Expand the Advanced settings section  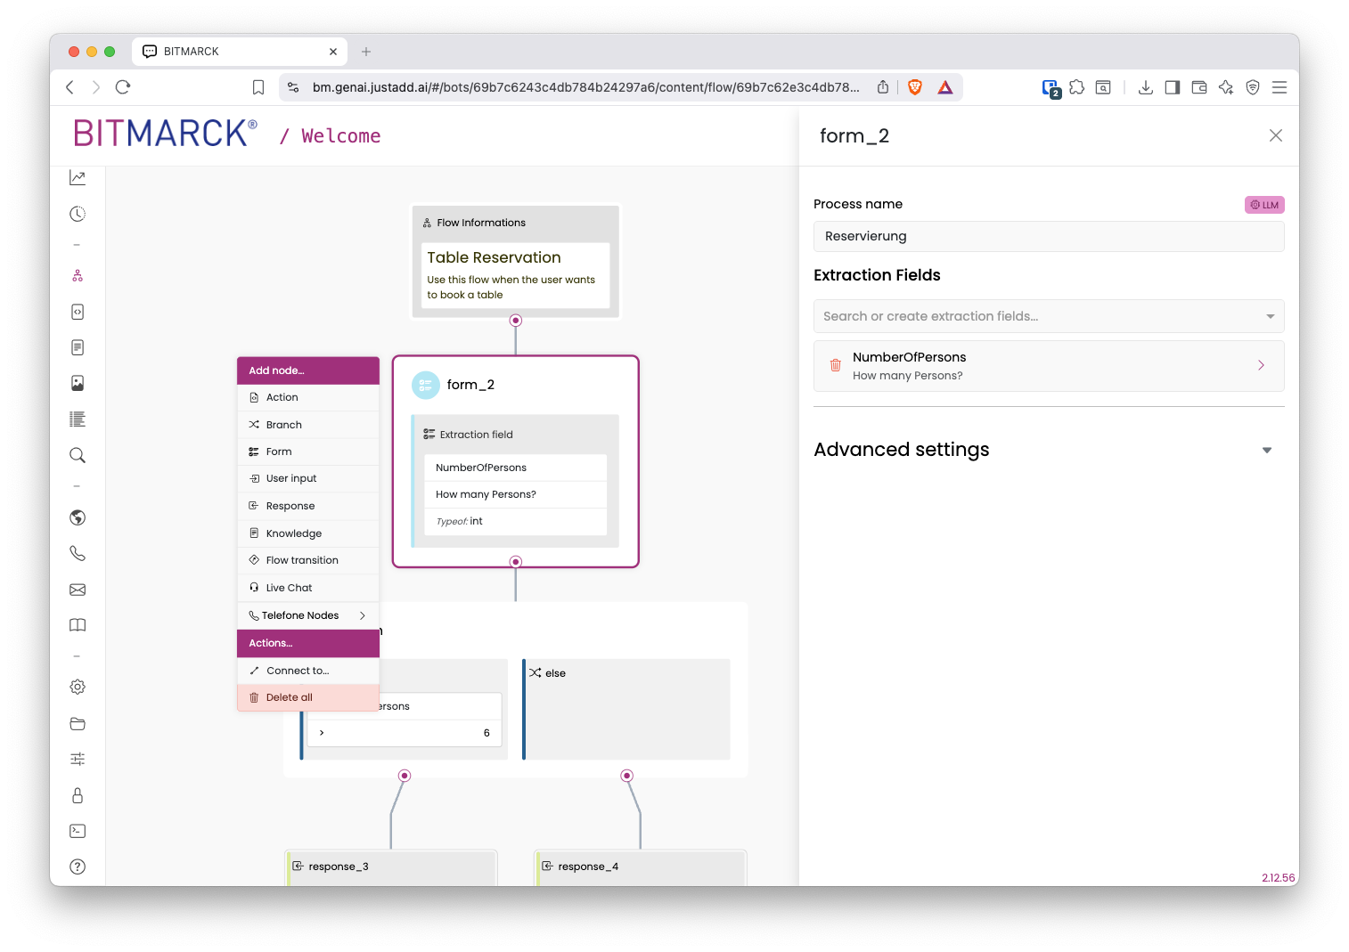pyautogui.click(x=1267, y=451)
